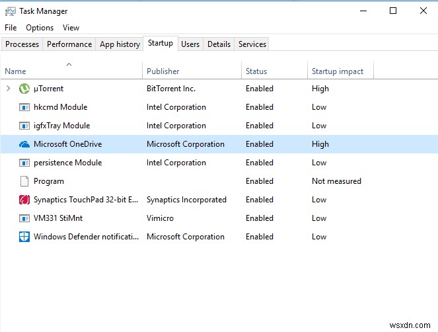438x332 pixels.
Task: Click the Synaptics TouchPad red icon
Action: pyautogui.click(x=24, y=200)
